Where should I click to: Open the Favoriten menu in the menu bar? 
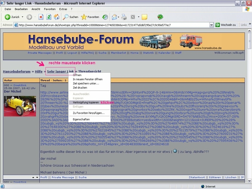(50, 9)
